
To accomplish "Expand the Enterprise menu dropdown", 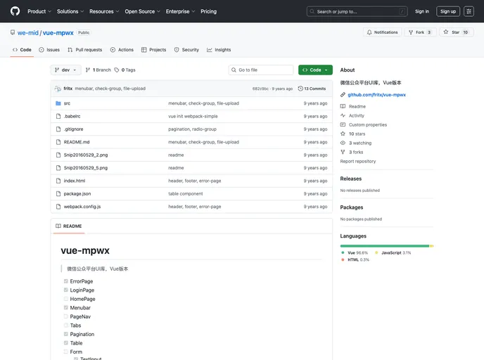I will (x=180, y=11).
